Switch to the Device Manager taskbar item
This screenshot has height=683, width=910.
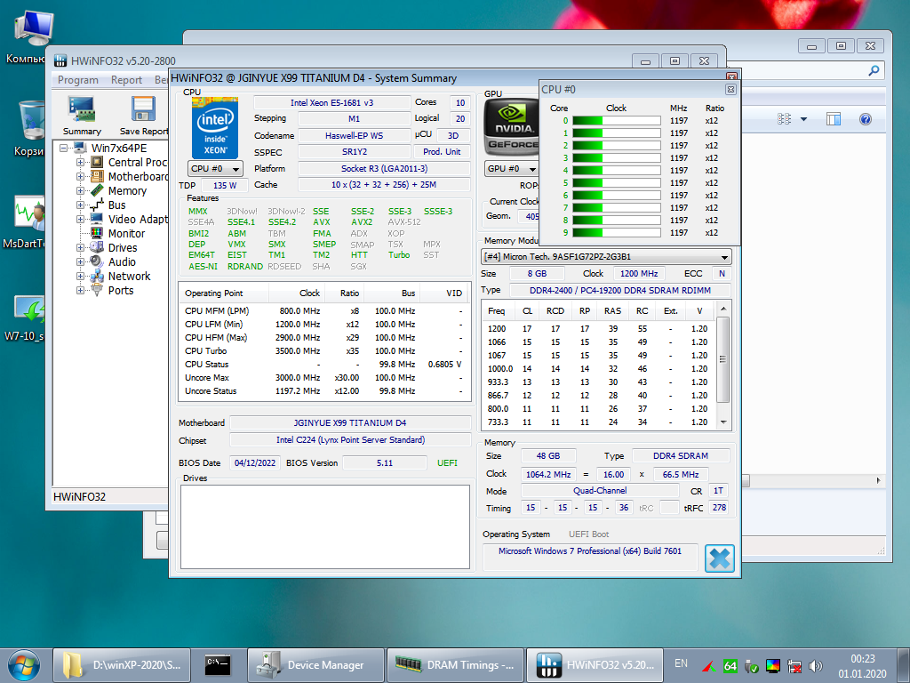pyautogui.click(x=315, y=665)
